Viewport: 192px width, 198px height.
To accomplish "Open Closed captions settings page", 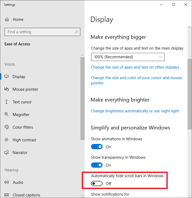I will [26, 195].
